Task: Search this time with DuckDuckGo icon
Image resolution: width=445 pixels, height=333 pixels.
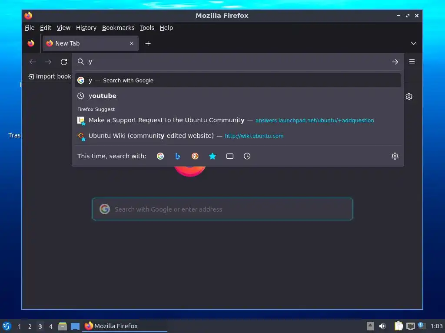Action: coord(195,156)
